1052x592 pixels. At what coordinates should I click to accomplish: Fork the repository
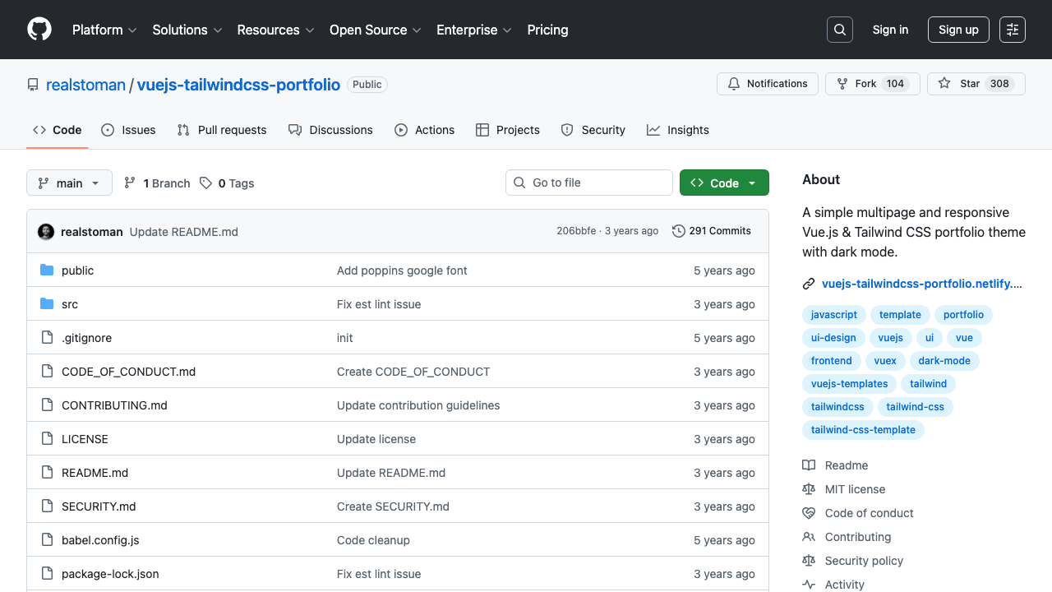[872, 83]
